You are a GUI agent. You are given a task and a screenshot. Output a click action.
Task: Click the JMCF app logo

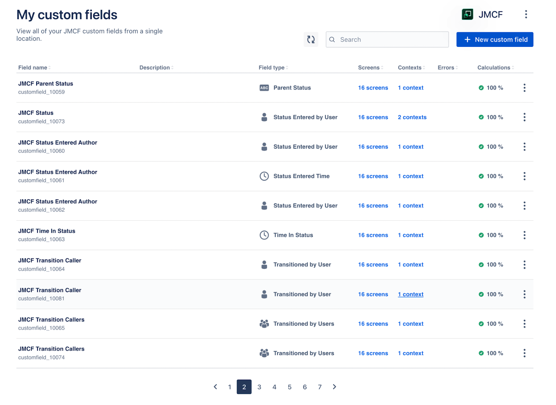pos(467,14)
